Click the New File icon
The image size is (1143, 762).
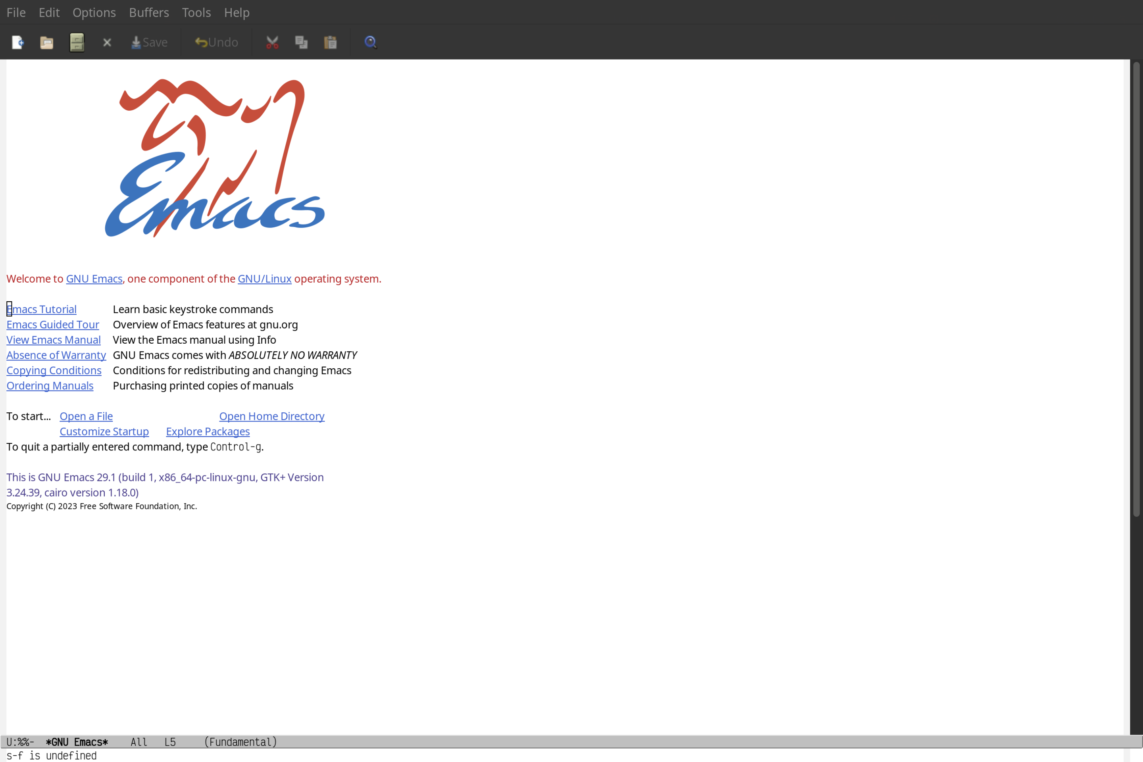pos(17,42)
